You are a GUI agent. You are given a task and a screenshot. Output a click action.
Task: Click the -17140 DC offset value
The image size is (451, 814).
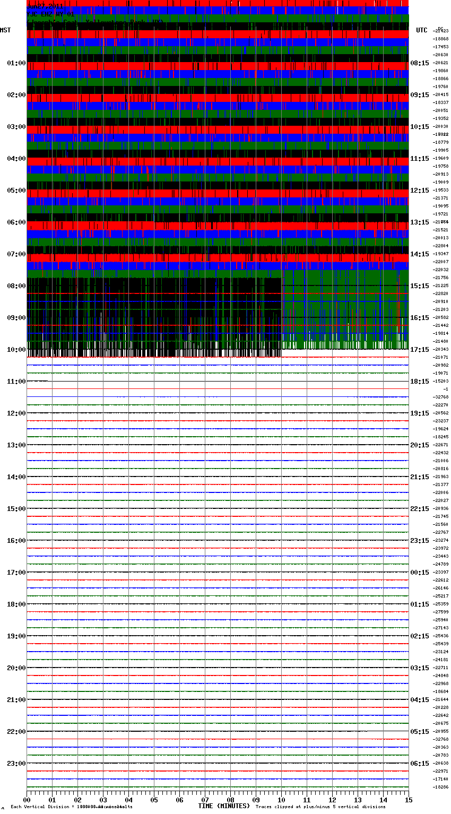pyautogui.click(x=441, y=780)
